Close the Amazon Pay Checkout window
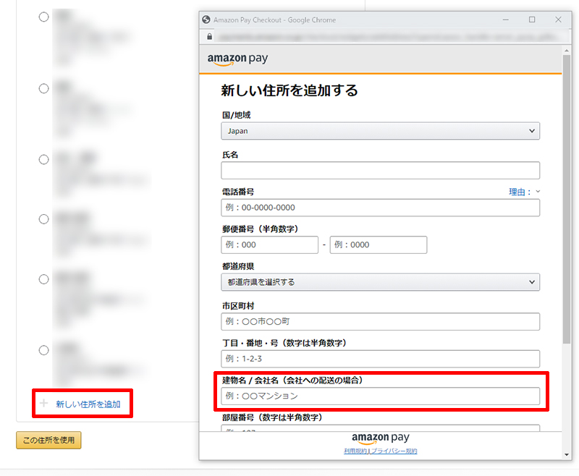 [558, 20]
